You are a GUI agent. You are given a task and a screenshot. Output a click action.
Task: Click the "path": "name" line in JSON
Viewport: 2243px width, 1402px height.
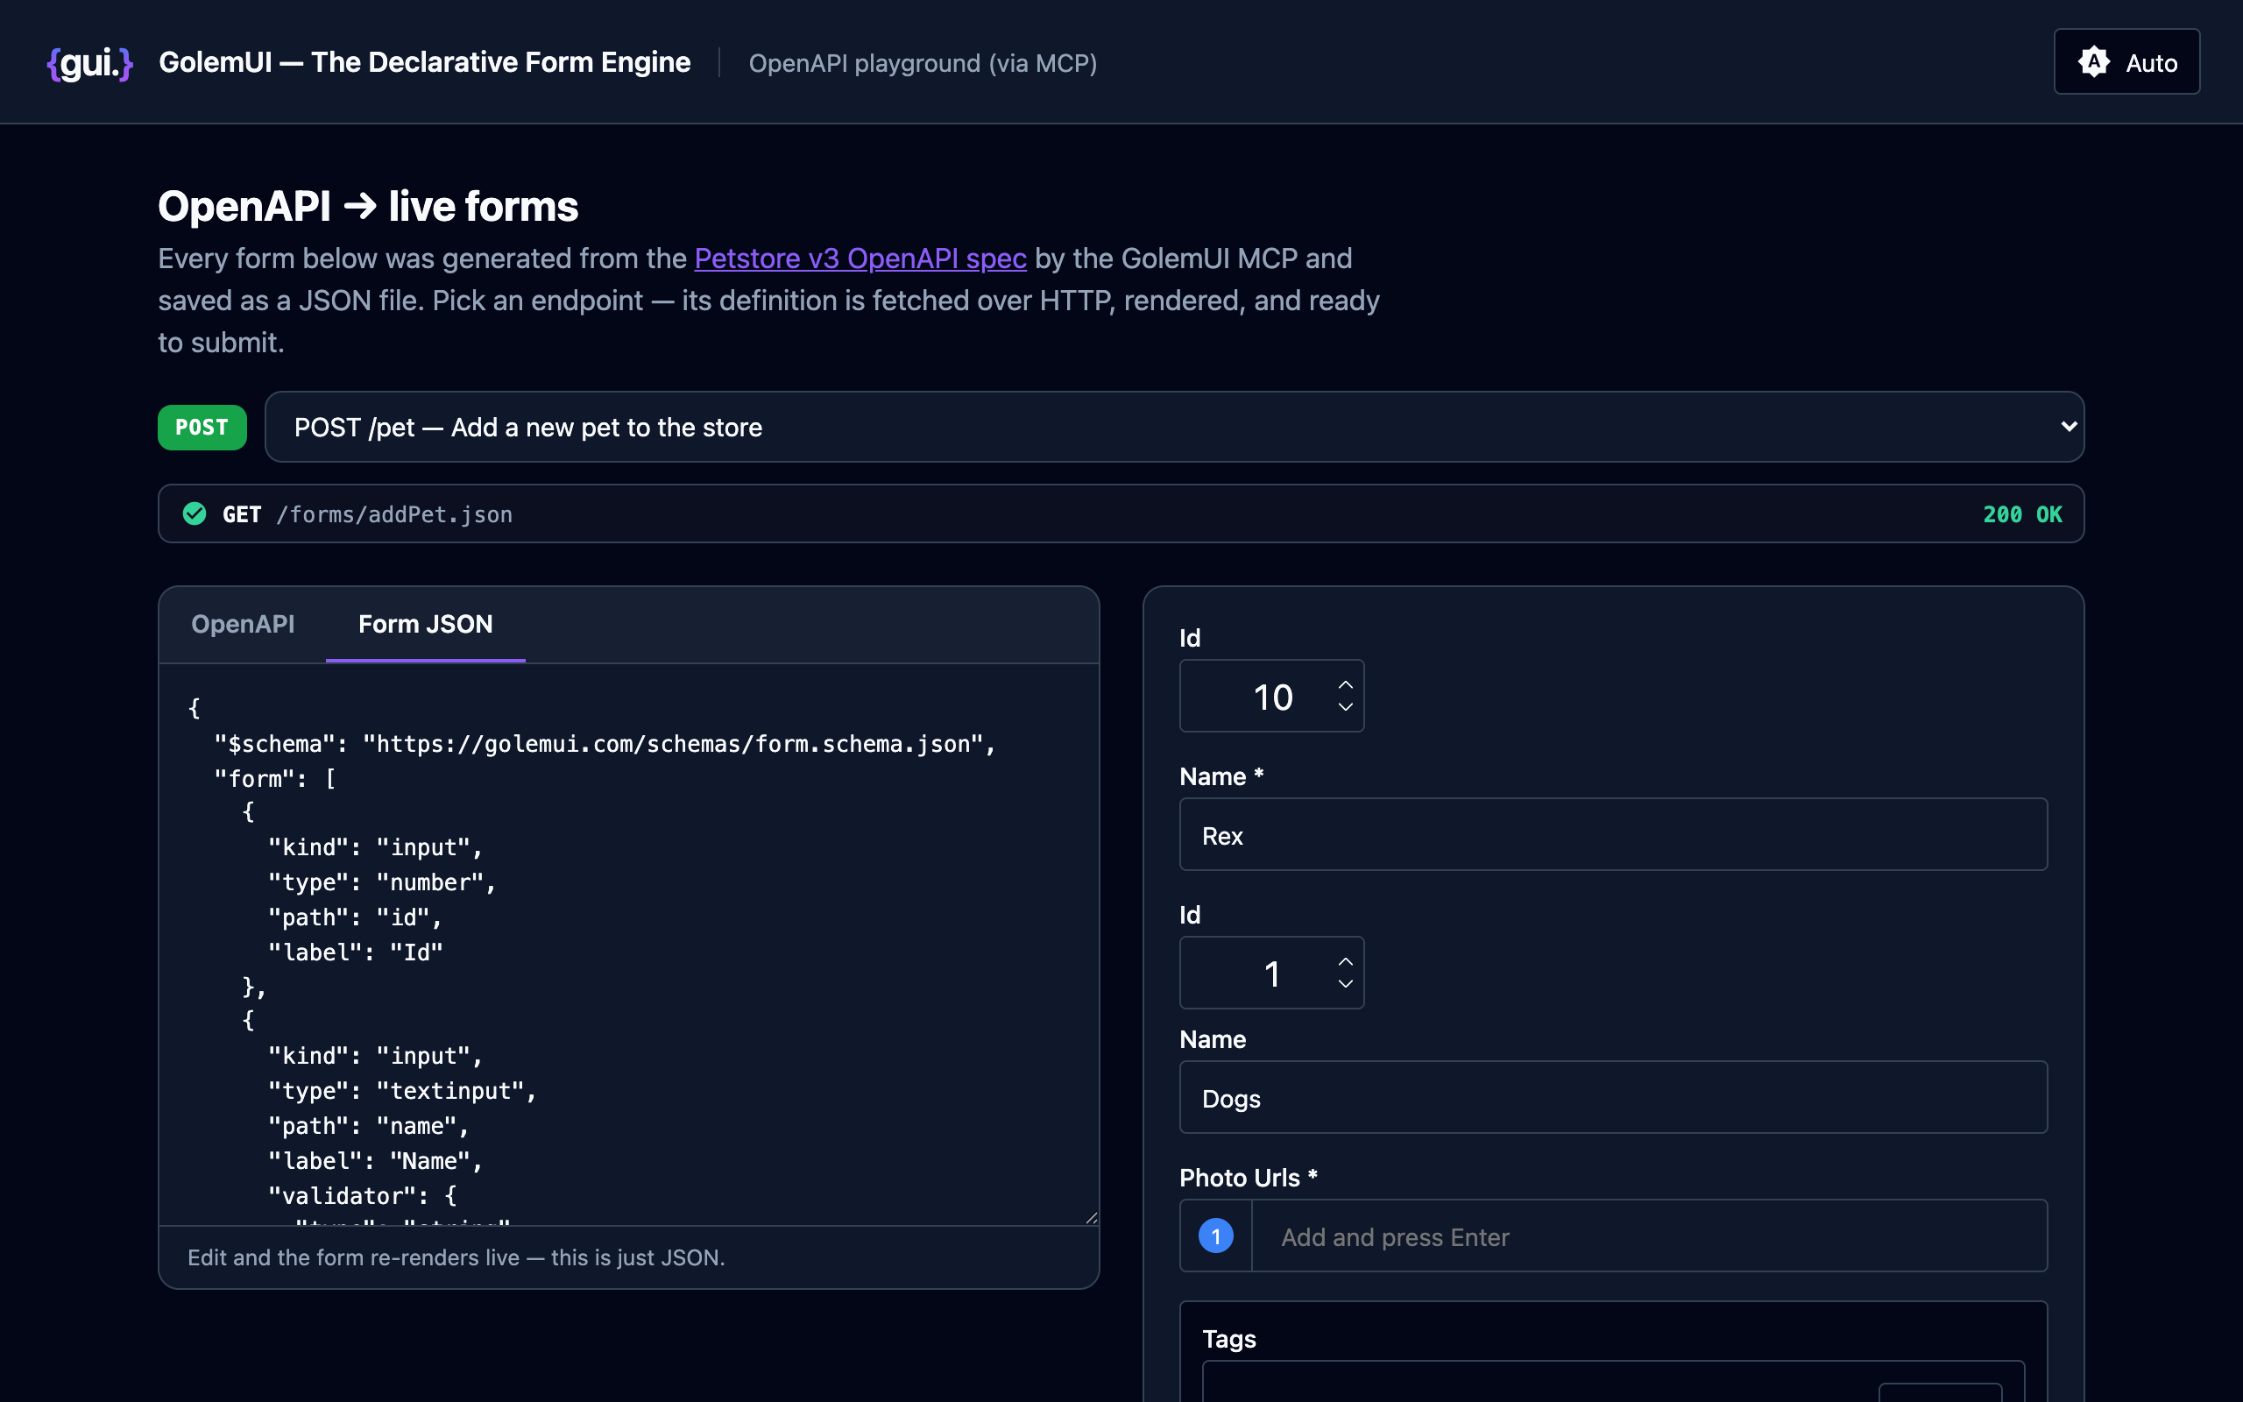coord(369,1126)
